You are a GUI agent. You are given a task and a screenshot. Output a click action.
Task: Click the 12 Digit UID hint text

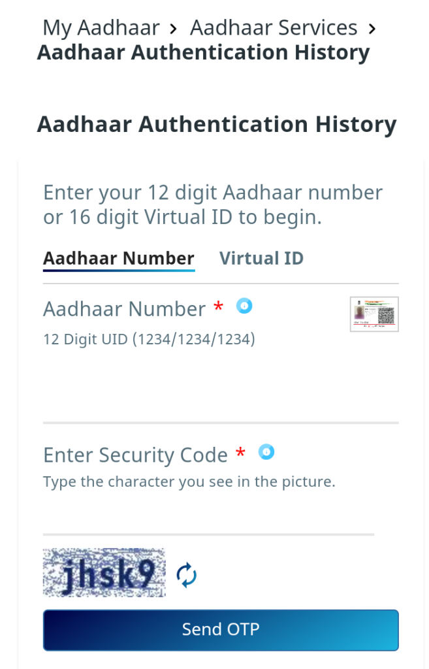[x=150, y=340]
